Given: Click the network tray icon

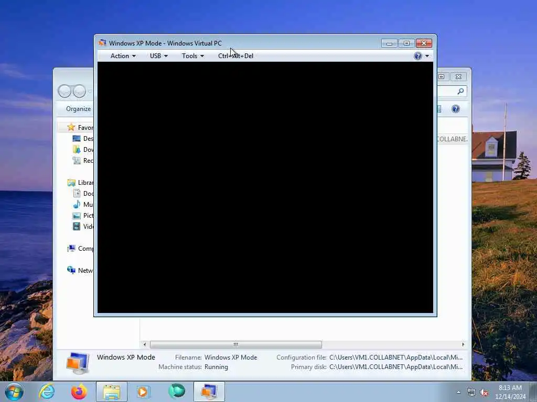Looking at the screenshot, I should [x=471, y=393].
